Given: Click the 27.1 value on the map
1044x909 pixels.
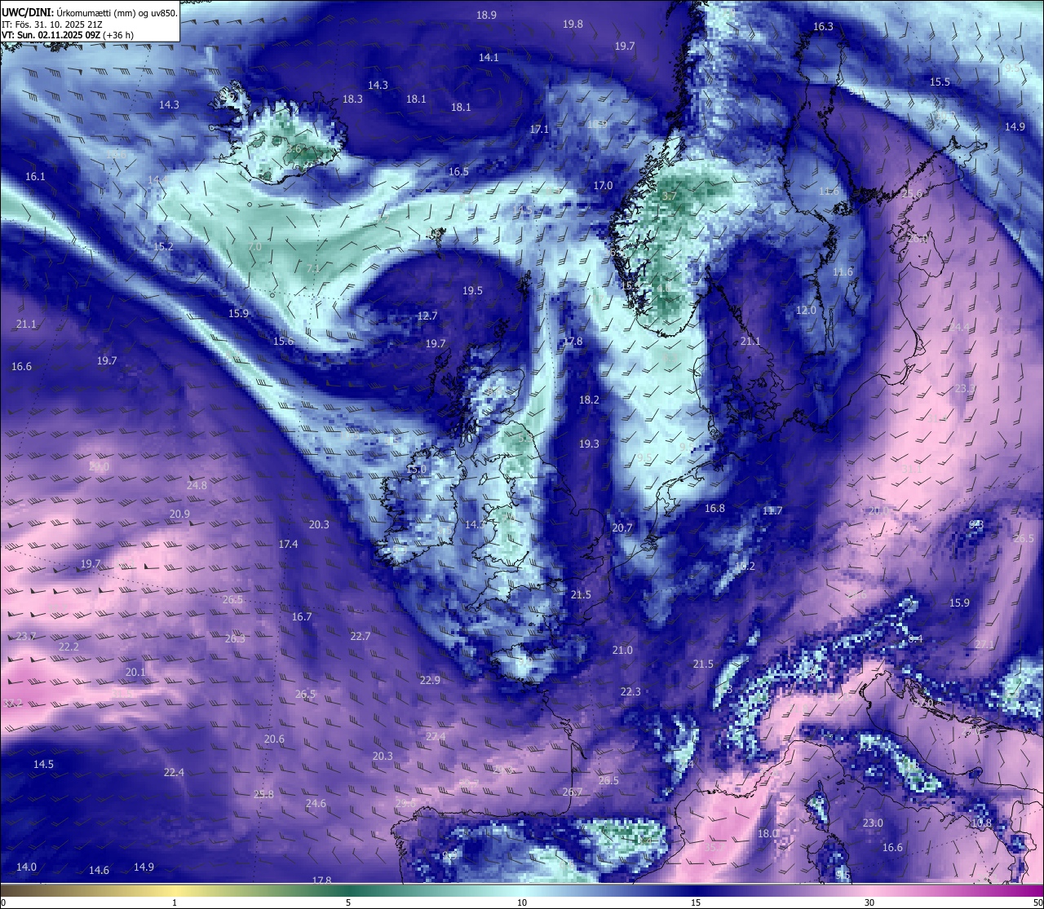Looking at the screenshot, I should coord(984,645).
